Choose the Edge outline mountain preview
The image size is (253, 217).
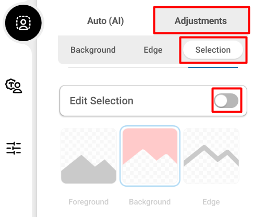click(211, 156)
